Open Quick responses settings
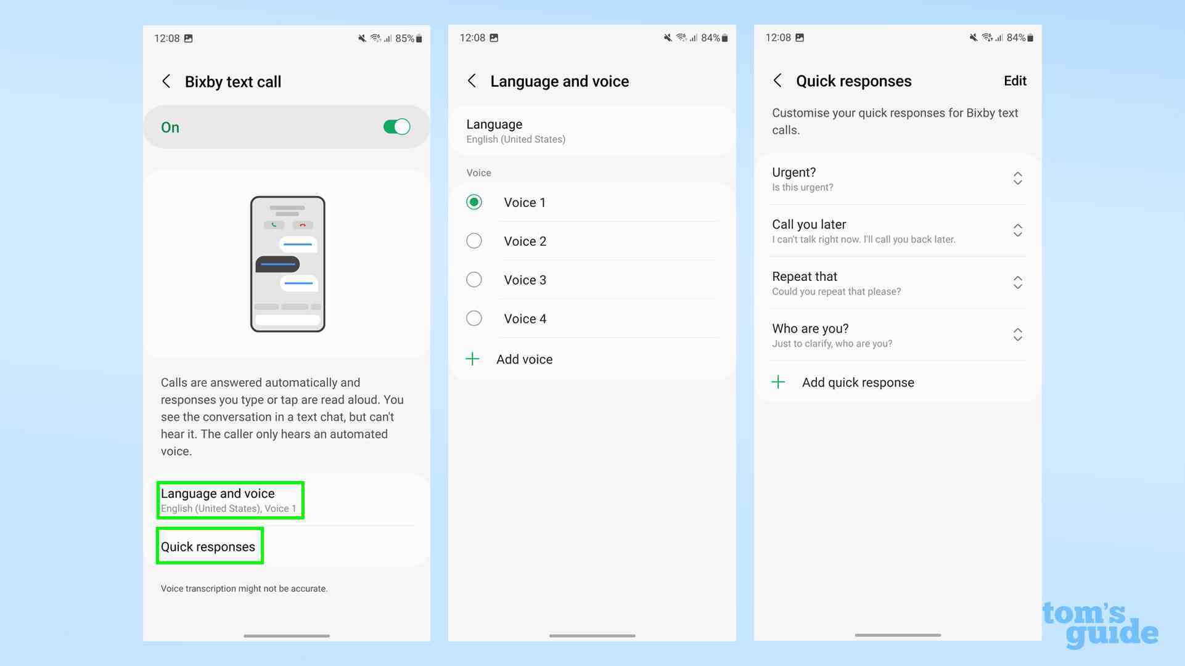The height and width of the screenshot is (666, 1185). [x=208, y=546]
